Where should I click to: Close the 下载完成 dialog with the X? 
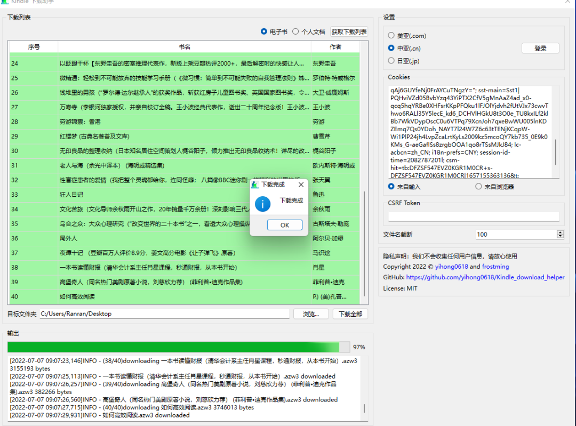(301, 184)
